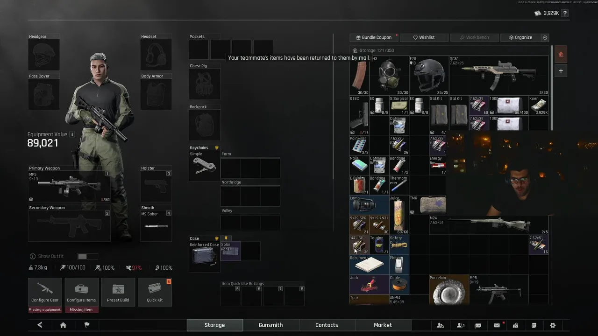Switch to the Contacts tab
The height and width of the screenshot is (336, 598).
327,325
